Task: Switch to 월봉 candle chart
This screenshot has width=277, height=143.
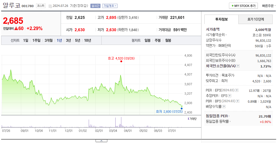Action: click(x=168, y=40)
